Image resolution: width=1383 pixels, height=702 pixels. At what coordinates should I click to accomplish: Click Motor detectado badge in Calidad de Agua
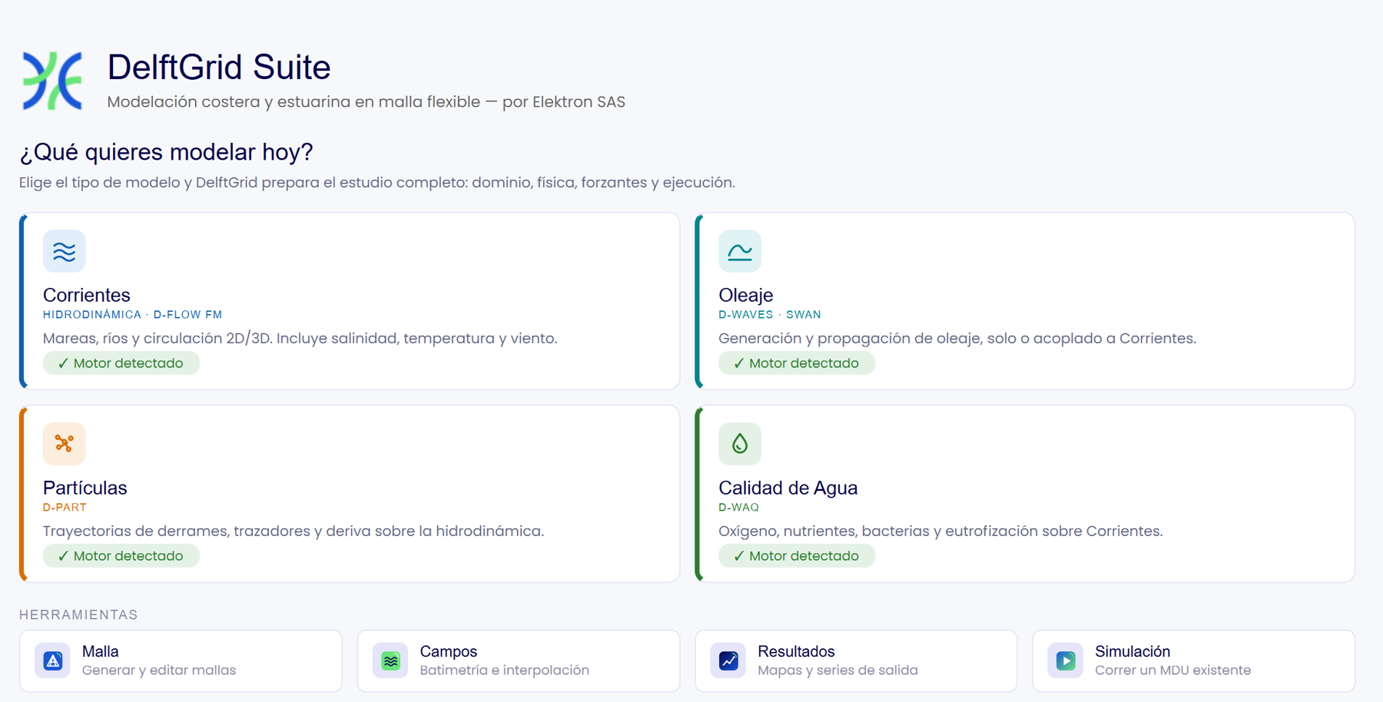pos(797,556)
